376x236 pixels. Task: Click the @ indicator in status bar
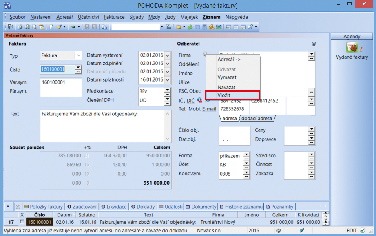pos(279,230)
